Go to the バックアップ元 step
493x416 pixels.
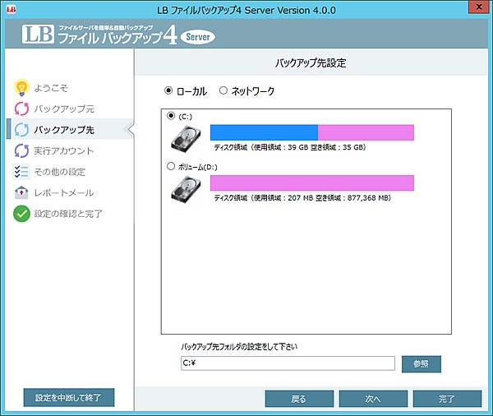tap(64, 109)
